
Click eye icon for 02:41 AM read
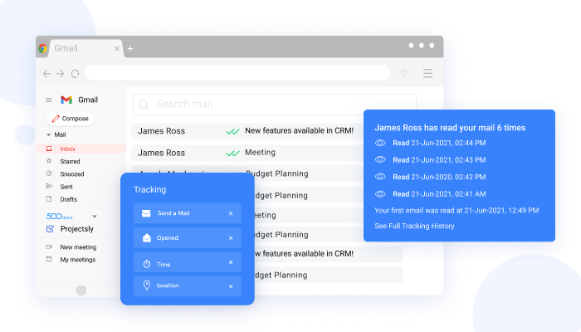pyautogui.click(x=380, y=193)
